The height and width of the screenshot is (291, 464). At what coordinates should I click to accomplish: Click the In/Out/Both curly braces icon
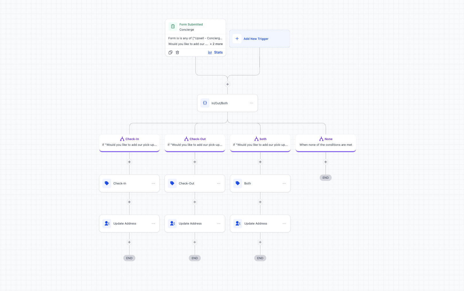(x=205, y=103)
